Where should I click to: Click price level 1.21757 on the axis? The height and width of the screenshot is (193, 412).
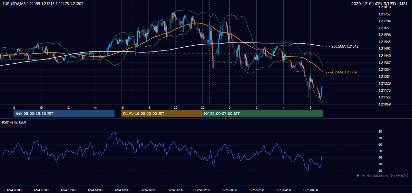[x=385, y=14]
